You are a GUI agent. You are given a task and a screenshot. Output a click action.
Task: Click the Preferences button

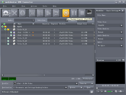tap(88, 79)
